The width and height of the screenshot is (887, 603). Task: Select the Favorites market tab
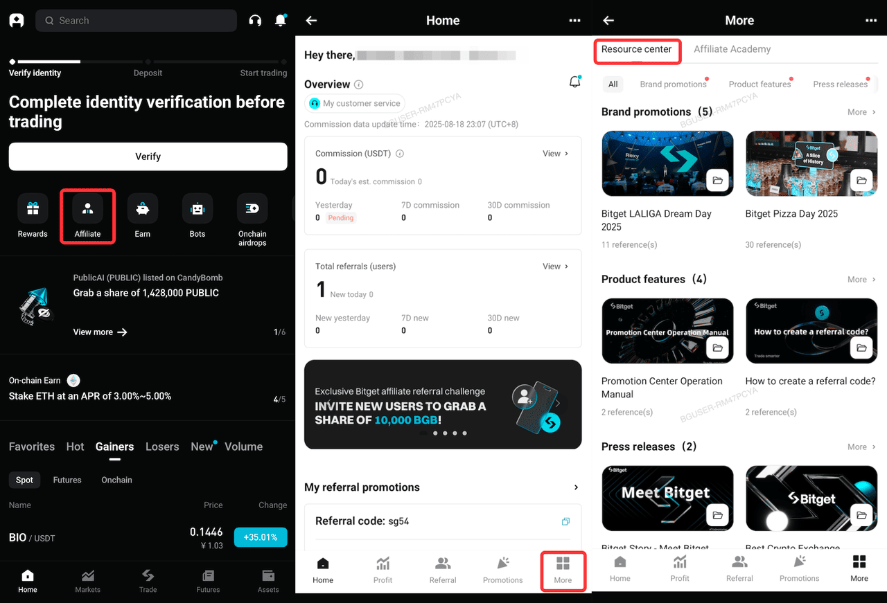[32, 447]
